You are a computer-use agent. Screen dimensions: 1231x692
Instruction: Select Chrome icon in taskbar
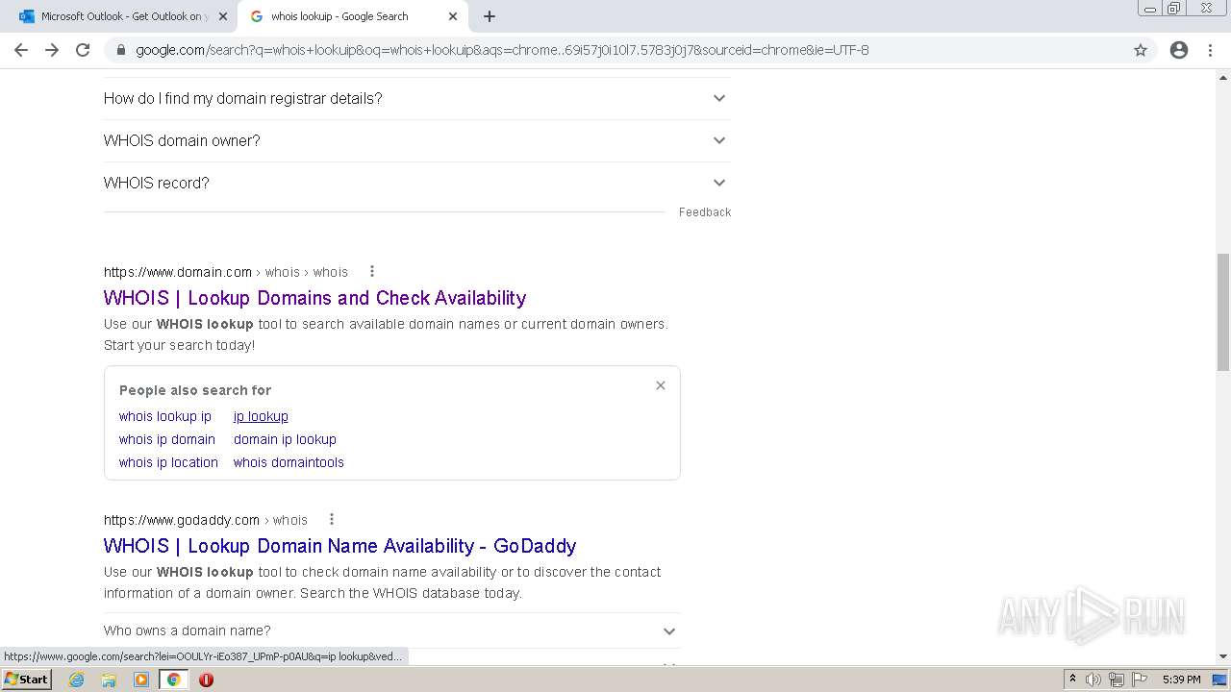point(173,680)
